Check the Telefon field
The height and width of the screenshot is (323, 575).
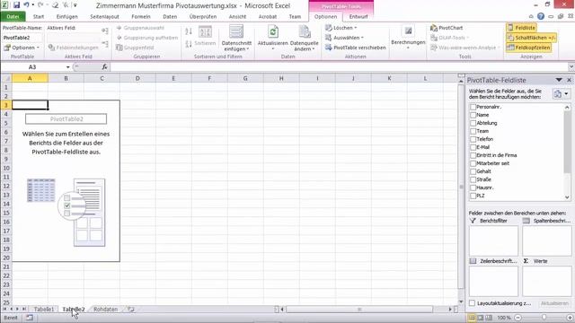click(x=473, y=139)
